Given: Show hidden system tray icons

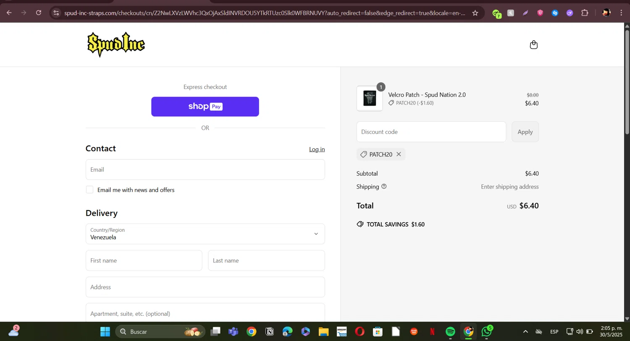Looking at the screenshot, I should point(525,332).
